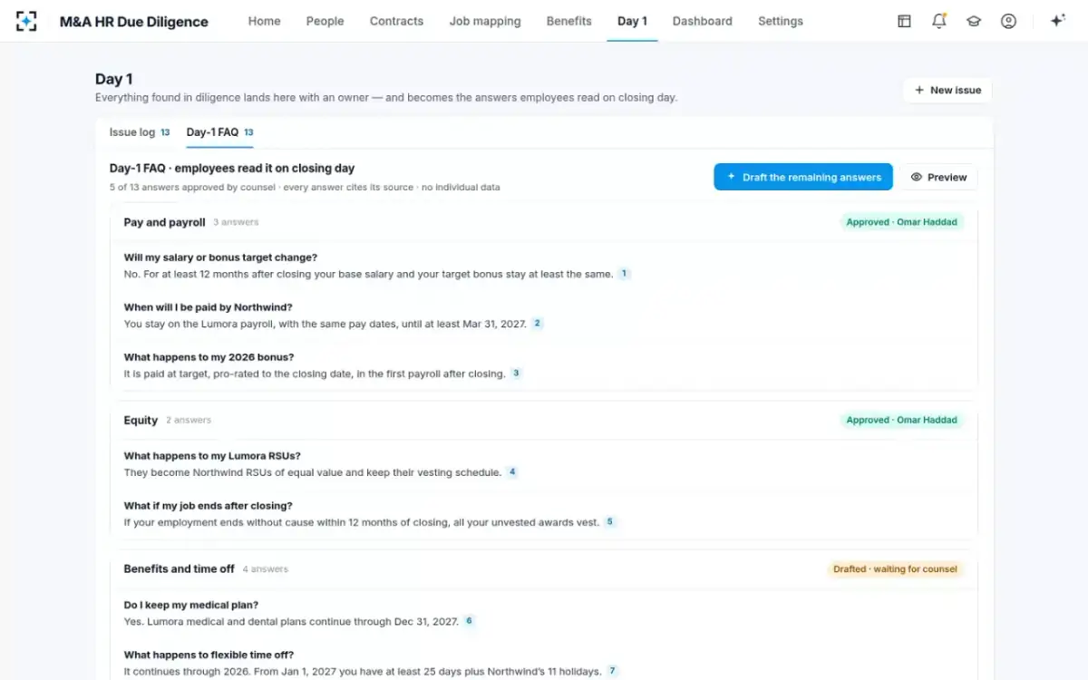Click citation badge 6 on medical plan answer
Image resolution: width=1088 pixels, height=680 pixels.
coord(469,621)
